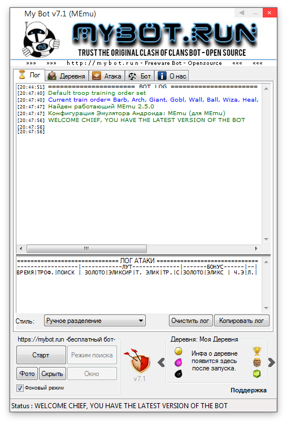Show previous village with left arrow
The height and width of the screenshot is (424, 287).
click(x=161, y=362)
